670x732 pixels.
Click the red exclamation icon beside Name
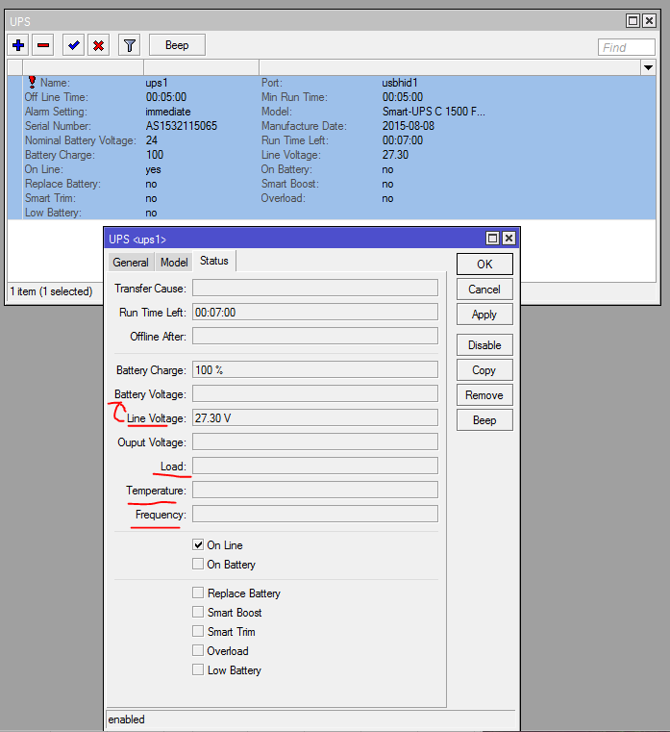coord(32,82)
